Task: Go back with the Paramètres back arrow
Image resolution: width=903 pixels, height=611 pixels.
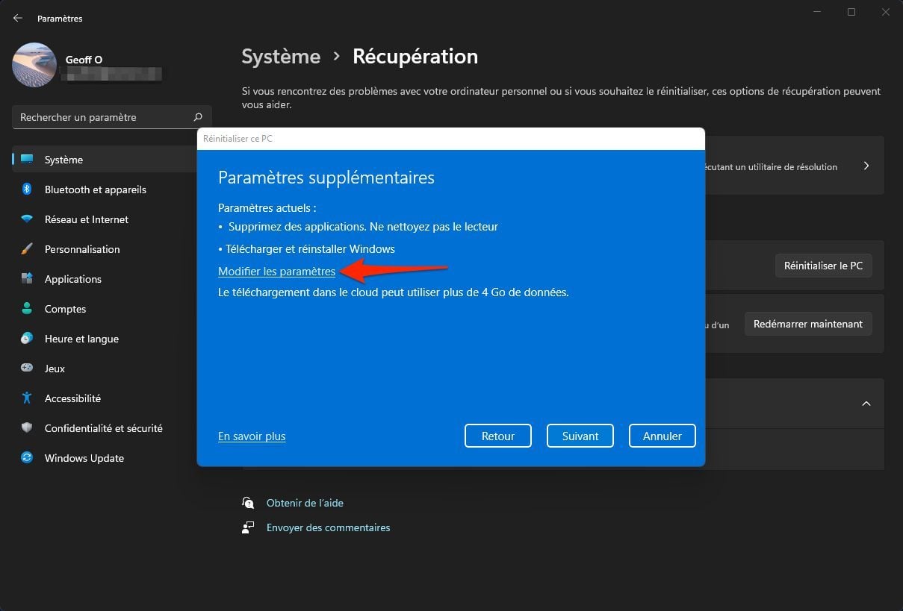Action: pyautogui.click(x=18, y=18)
